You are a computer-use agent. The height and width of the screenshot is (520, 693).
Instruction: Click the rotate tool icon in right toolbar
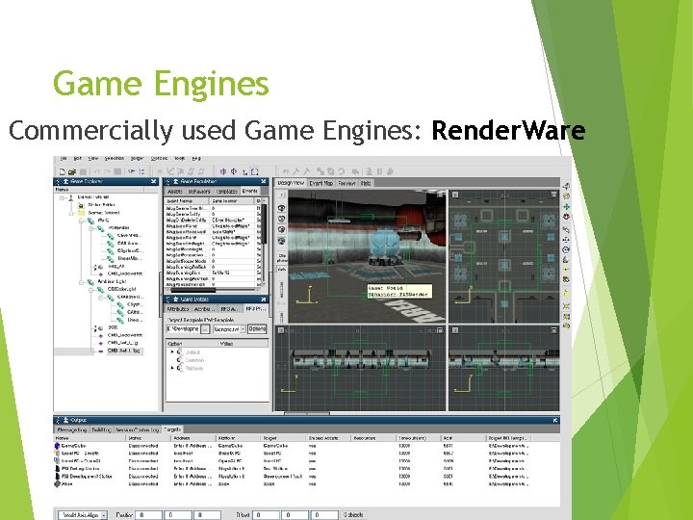[x=566, y=249]
